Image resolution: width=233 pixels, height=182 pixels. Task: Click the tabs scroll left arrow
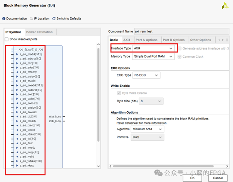(219, 40)
